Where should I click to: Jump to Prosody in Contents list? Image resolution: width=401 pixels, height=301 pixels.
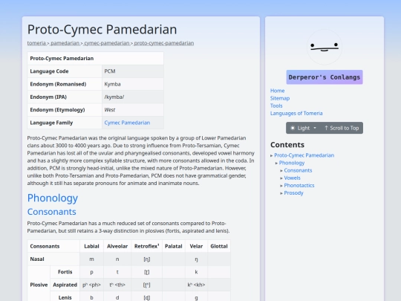(x=293, y=193)
